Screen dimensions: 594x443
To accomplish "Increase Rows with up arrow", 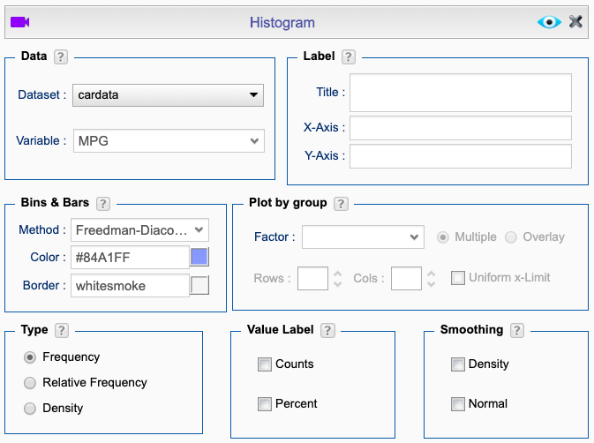I will [x=337, y=274].
